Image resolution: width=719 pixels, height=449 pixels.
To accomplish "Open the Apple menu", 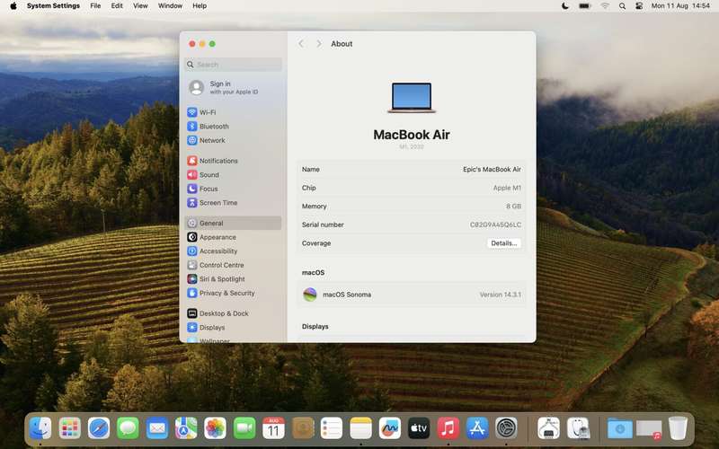I will click(x=13, y=6).
